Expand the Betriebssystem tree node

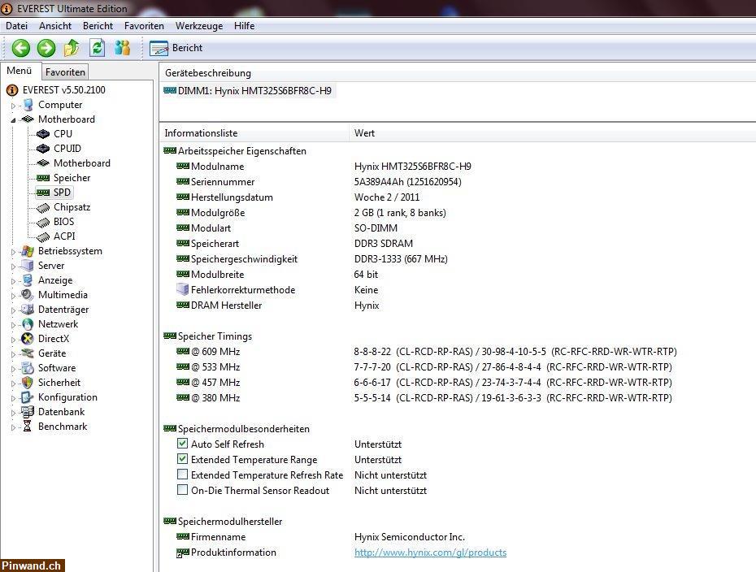tap(14, 252)
